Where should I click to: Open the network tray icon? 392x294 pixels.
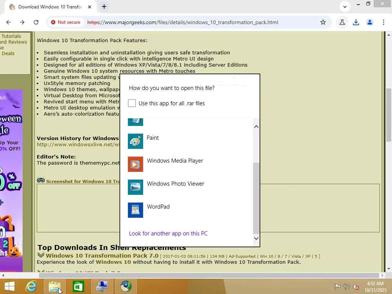click(x=346, y=286)
